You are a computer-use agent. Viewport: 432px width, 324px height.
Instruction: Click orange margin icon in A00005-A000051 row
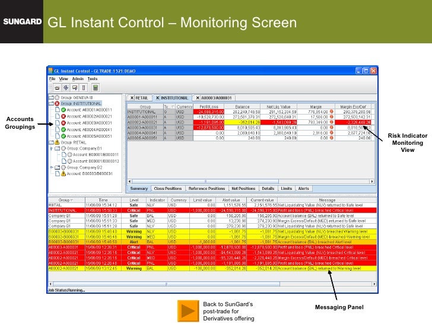[x=332, y=138]
